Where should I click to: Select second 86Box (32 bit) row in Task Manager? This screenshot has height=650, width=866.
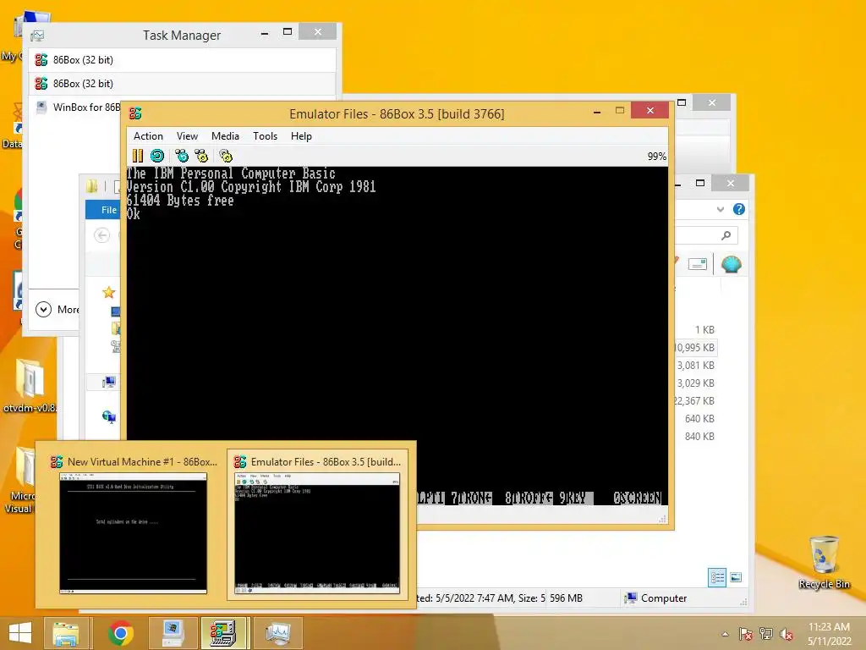(x=183, y=84)
